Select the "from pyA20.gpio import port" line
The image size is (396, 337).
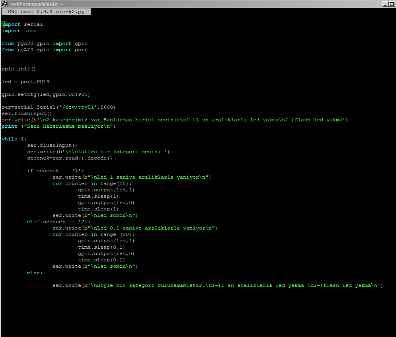click(x=44, y=50)
